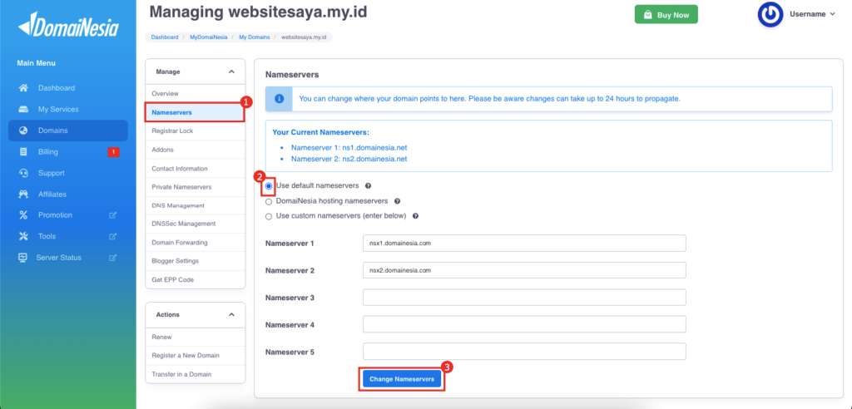Click the Billing document icon
Screen dimensions: 852x409
[x=23, y=152]
